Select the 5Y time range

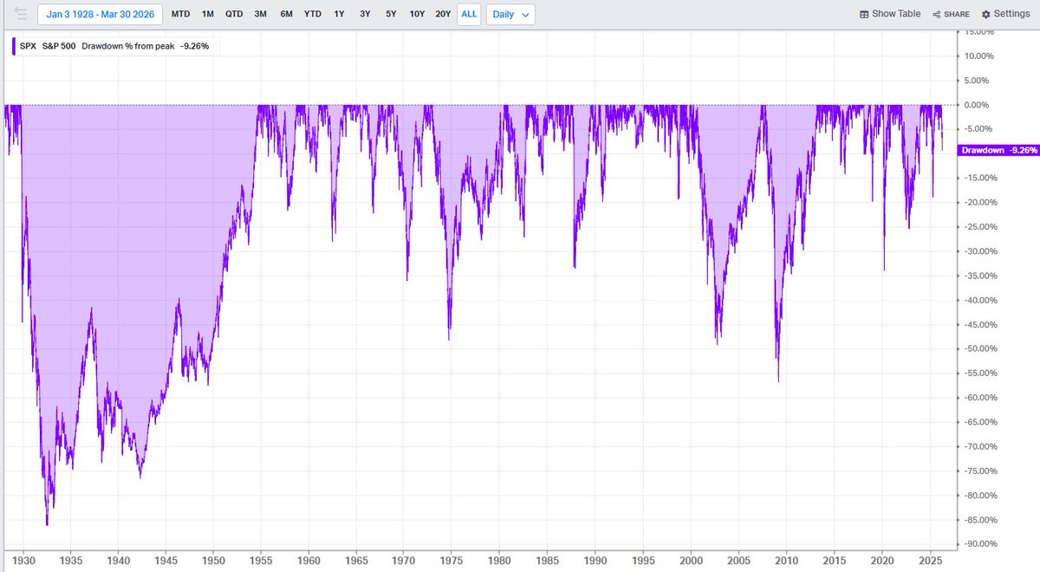(392, 15)
